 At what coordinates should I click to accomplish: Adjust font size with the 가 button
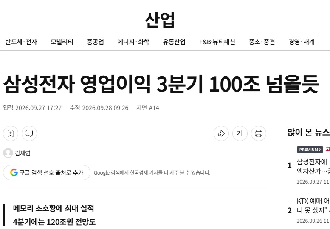tap(240, 133)
